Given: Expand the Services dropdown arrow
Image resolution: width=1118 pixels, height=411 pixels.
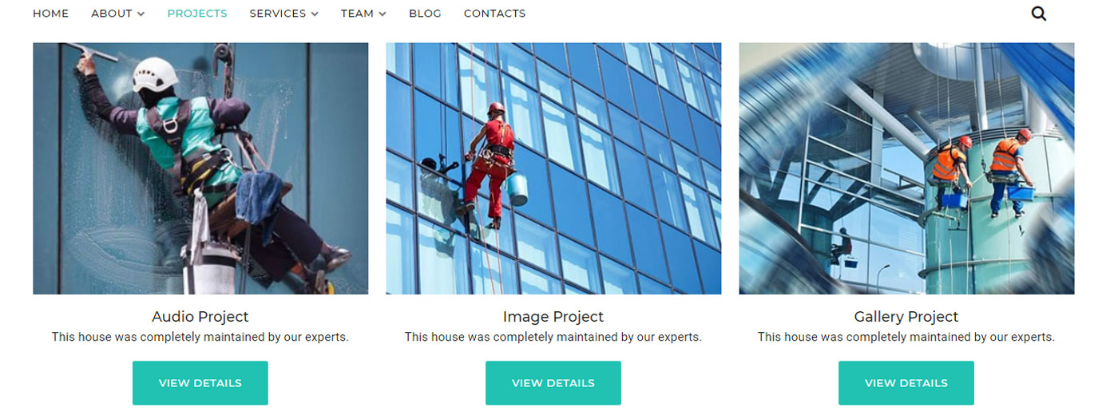Looking at the screenshot, I should click(x=315, y=14).
